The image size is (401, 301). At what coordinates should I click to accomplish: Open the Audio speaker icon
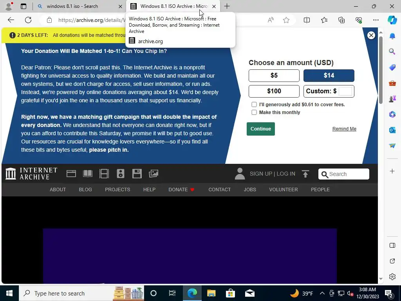(121, 174)
